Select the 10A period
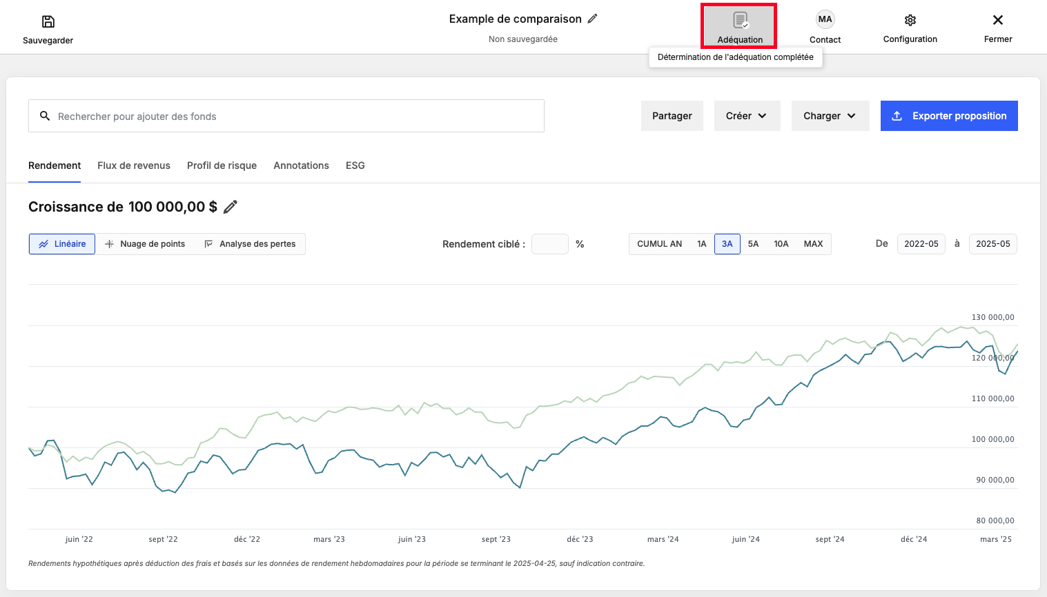 click(x=781, y=244)
